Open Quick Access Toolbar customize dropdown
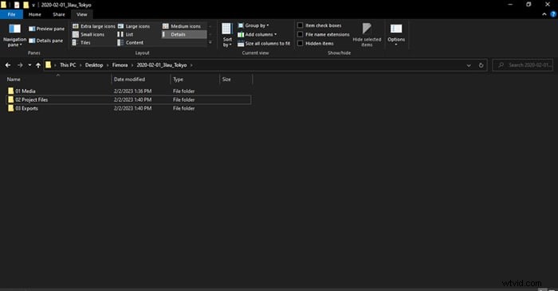 coord(33,5)
